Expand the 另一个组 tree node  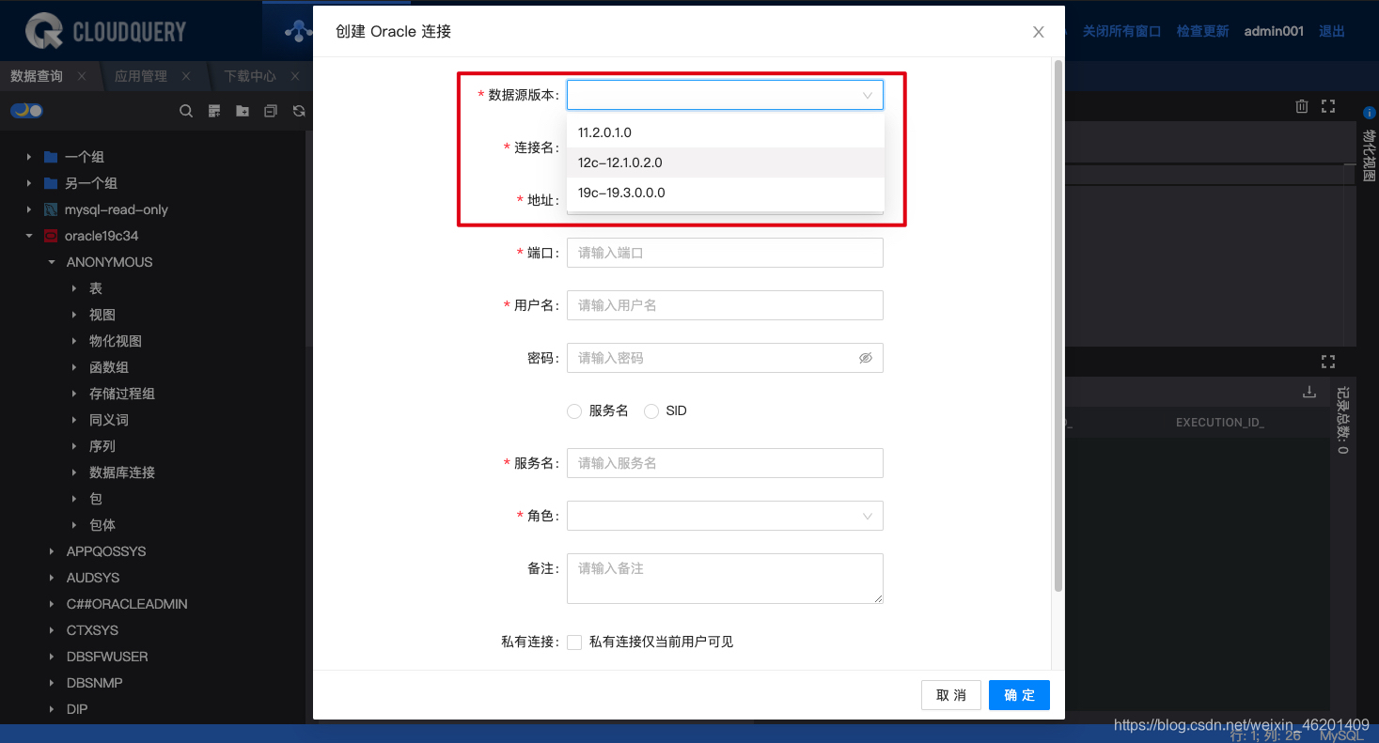(29, 183)
